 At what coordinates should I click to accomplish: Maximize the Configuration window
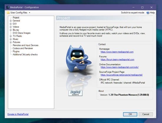pyautogui.click(x=142, y=7)
